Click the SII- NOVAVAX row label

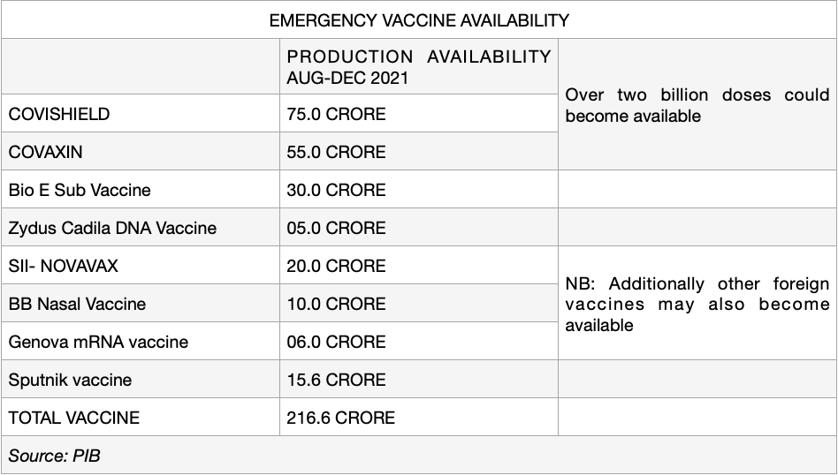[63, 266]
